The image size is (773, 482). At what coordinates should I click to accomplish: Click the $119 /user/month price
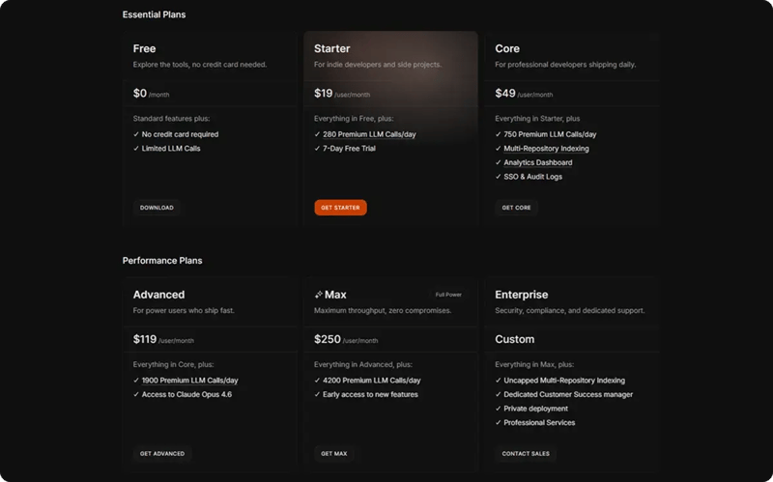[163, 339]
